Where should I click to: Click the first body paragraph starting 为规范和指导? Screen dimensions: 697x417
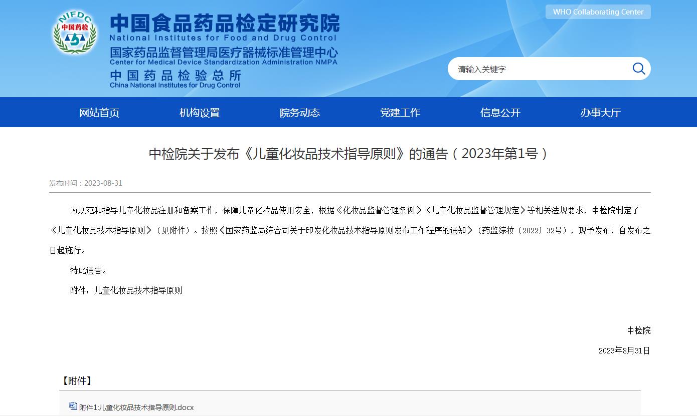click(350, 231)
